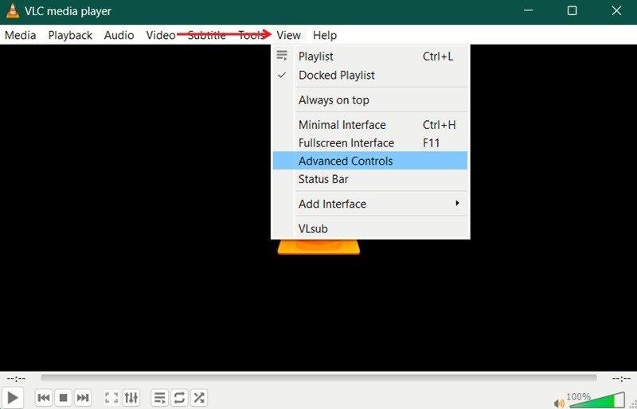Click VLC cone icon in title bar
The image size is (637, 409).
pyautogui.click(x=13, y=11)
